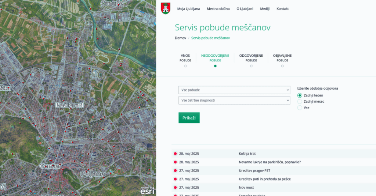
Task: Choose the Vse period radio button
Action: click(300, 108)
